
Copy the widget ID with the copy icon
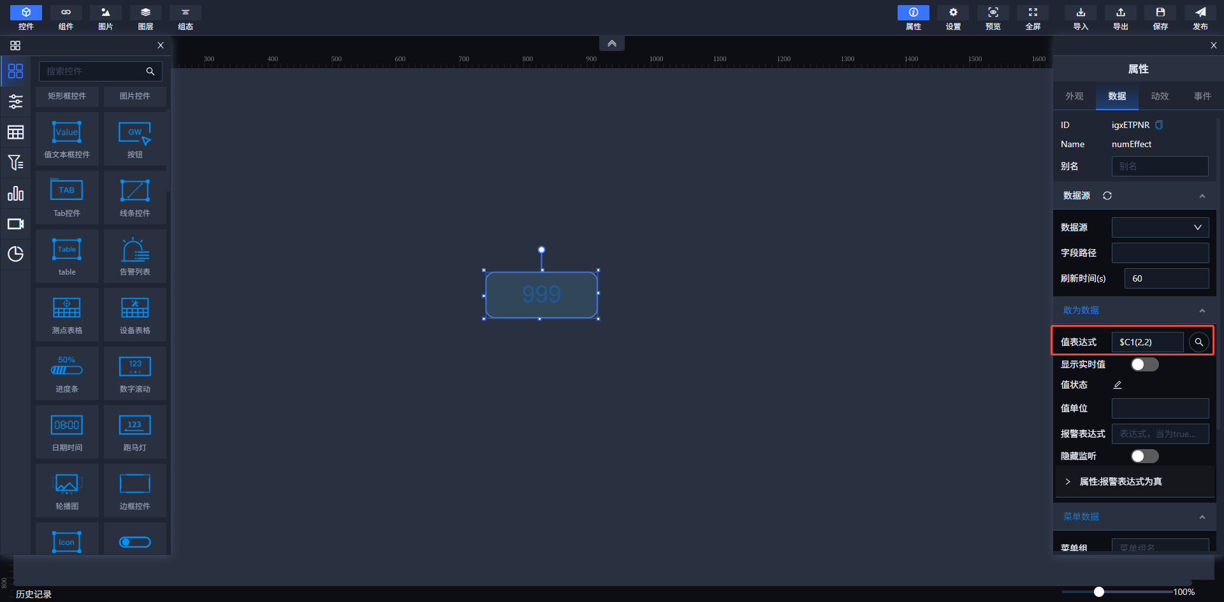coord(1159,125)
